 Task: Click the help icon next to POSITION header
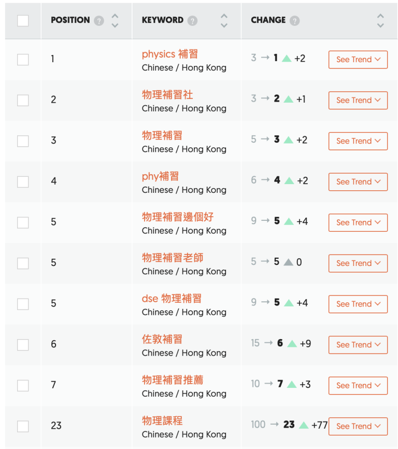pos(99,21)
